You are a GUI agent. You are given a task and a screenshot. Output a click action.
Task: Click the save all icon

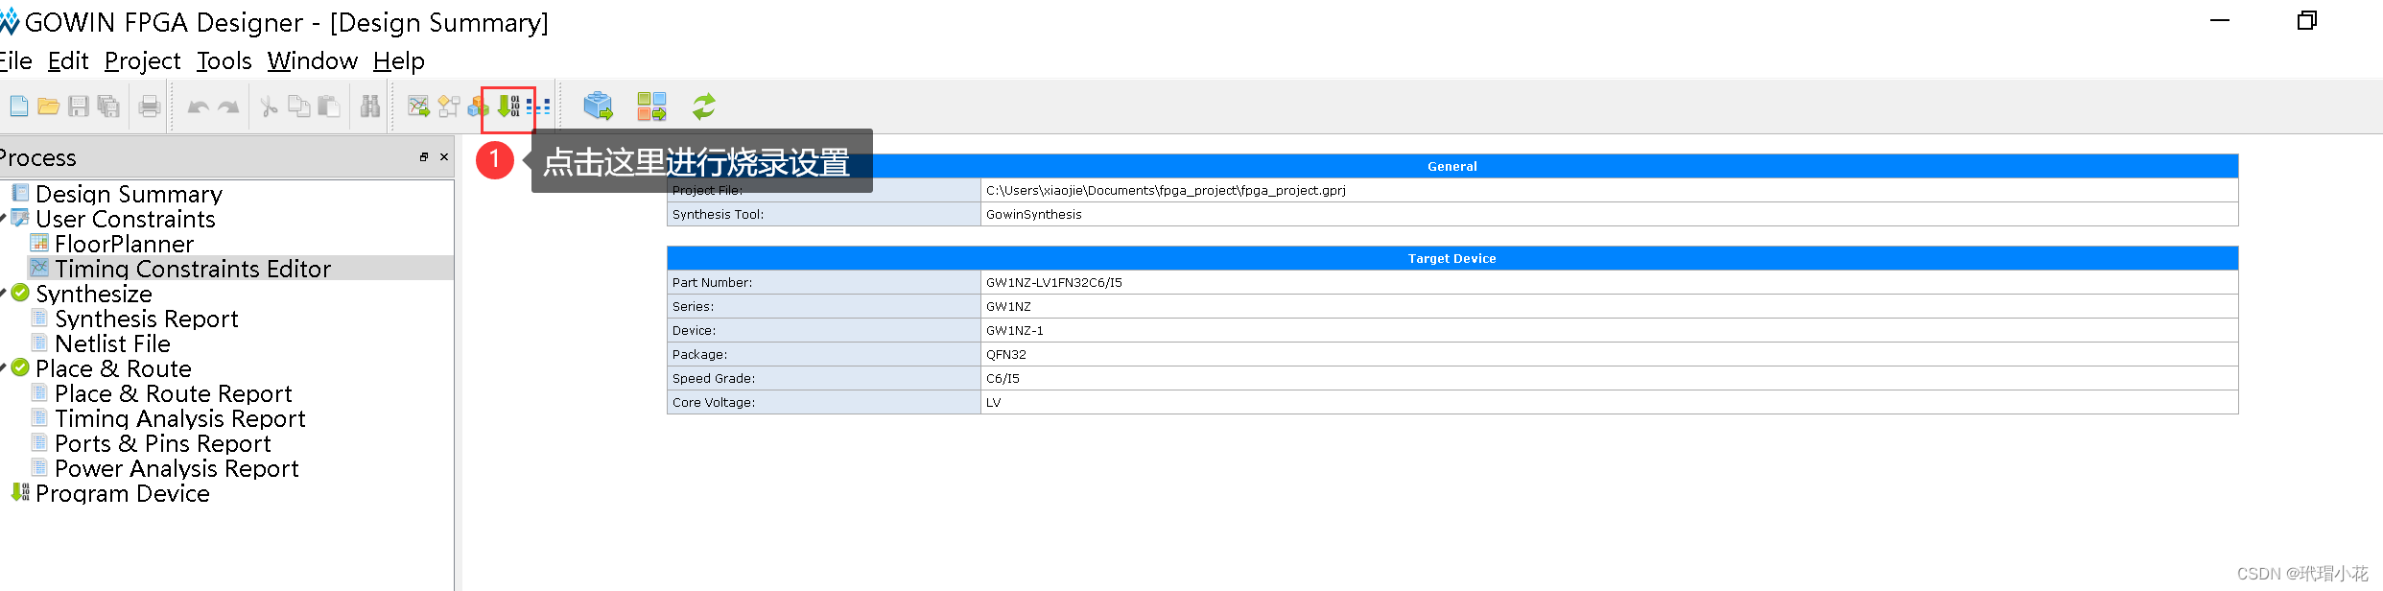point(108,106)
